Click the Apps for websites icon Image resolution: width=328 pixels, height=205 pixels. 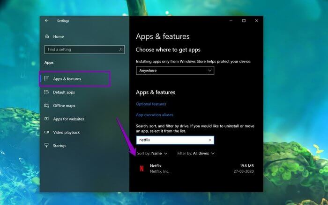click(x=47, y=119)
